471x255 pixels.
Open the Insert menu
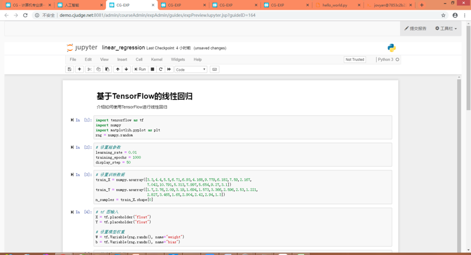(122, 59)
